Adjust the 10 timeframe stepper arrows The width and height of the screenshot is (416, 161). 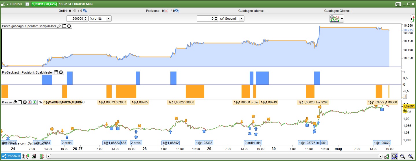[216, 19]
